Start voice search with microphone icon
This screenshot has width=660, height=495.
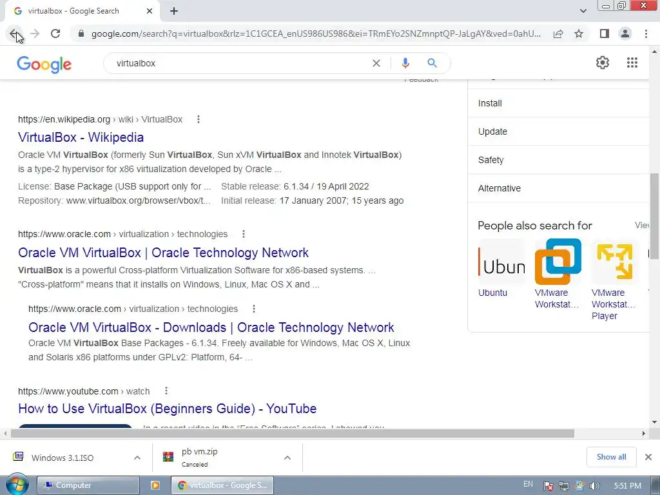coord(405,63)
